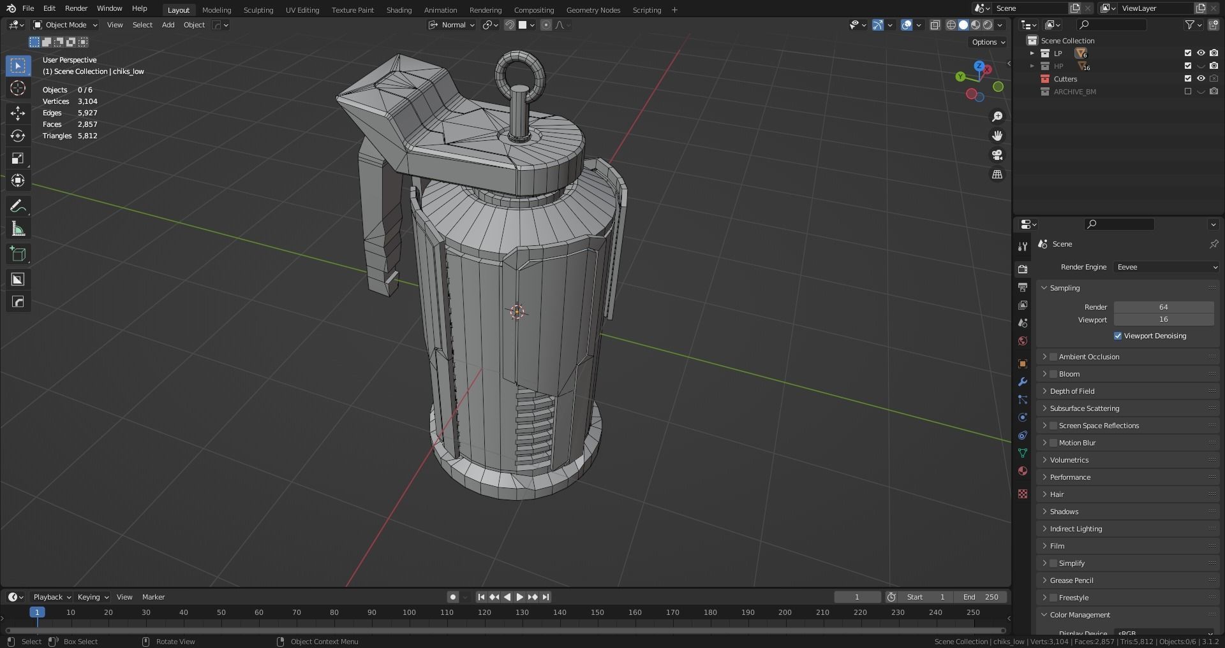Image resolution: width=1225 pixels, height=648 pixels.
Task: Click Render samples value field
Action: (1164, 307)
